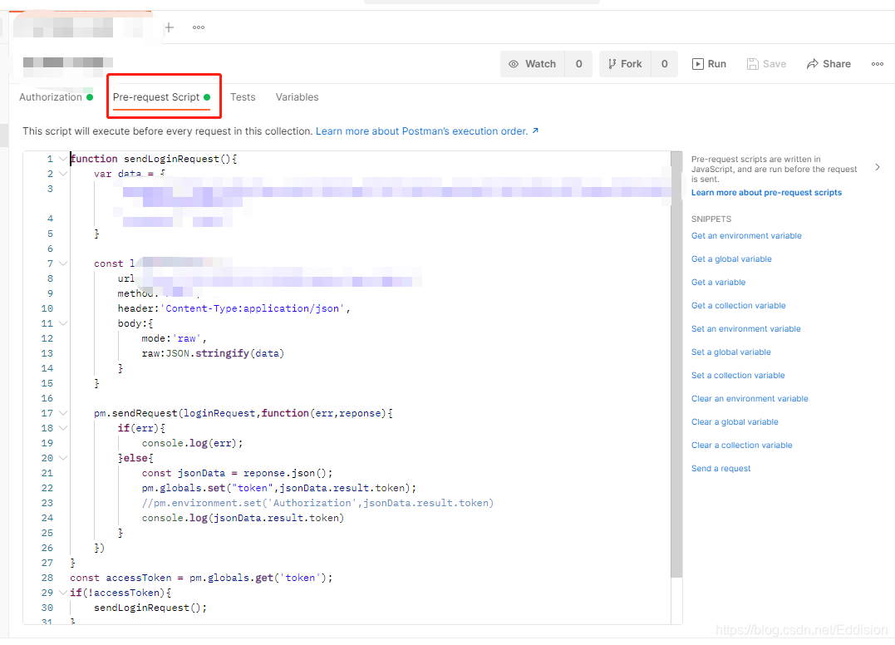Fold the var data block on line 2
The height and width of the screenshot is (645, 895).
point(63,174)
